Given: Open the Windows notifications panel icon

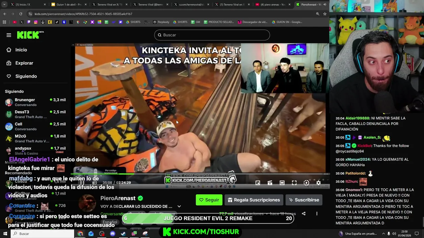Looking at the screenshot, I should click(417, 234).
